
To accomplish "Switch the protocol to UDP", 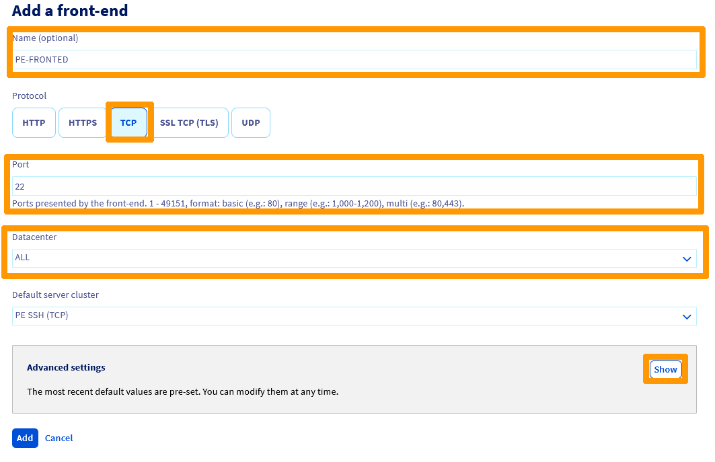I will [x=250, y=122].
